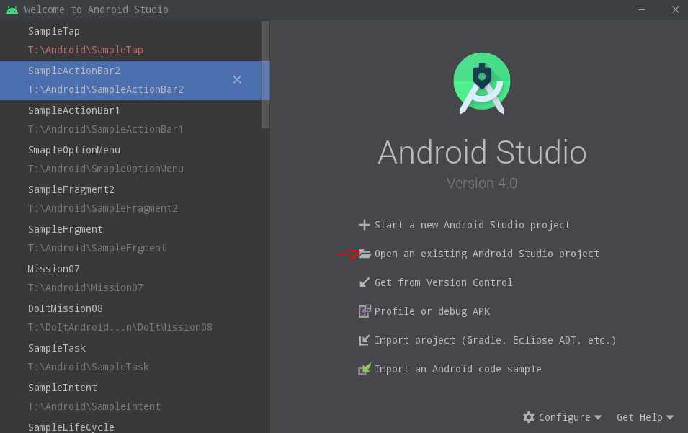The width and height of the screenshot is (688, 433).
Task: Click the path T:\Android\SampleTask
Action: 89,367
